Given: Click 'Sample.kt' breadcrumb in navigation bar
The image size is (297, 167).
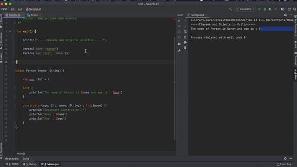Looking at the screenshot, I should click(x=33, y=9).
